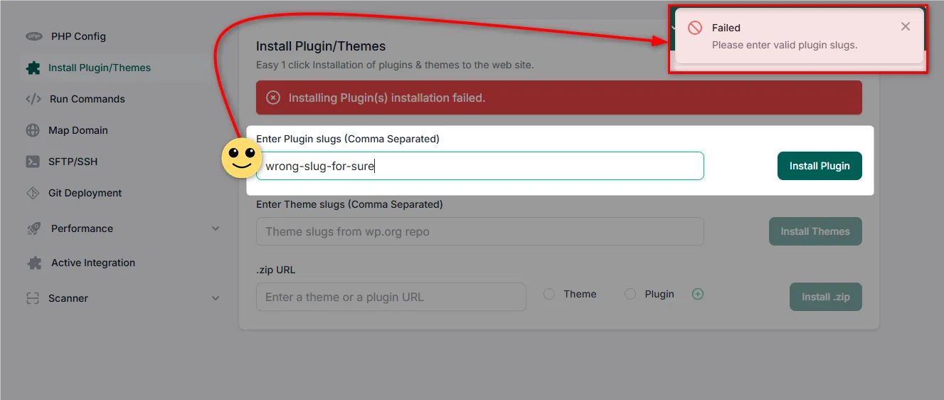Viewport: 944px width, 400px height.
Task: Click the Install Plugin button
Action: click(x=820, y=166)
